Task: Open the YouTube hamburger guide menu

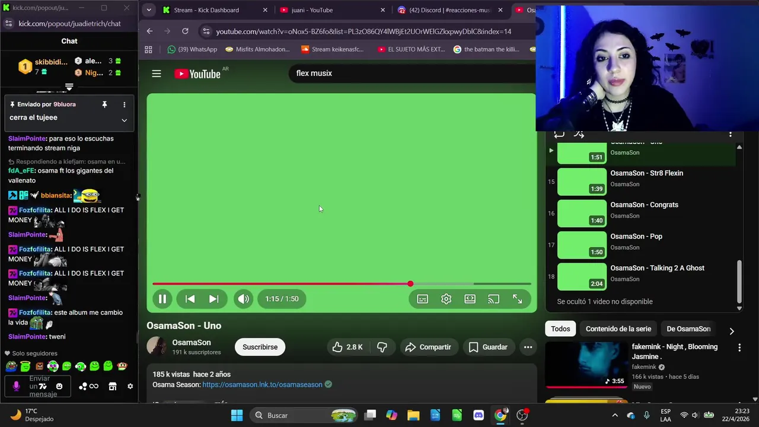Action: pyautogui.click(x=157, y=74)
